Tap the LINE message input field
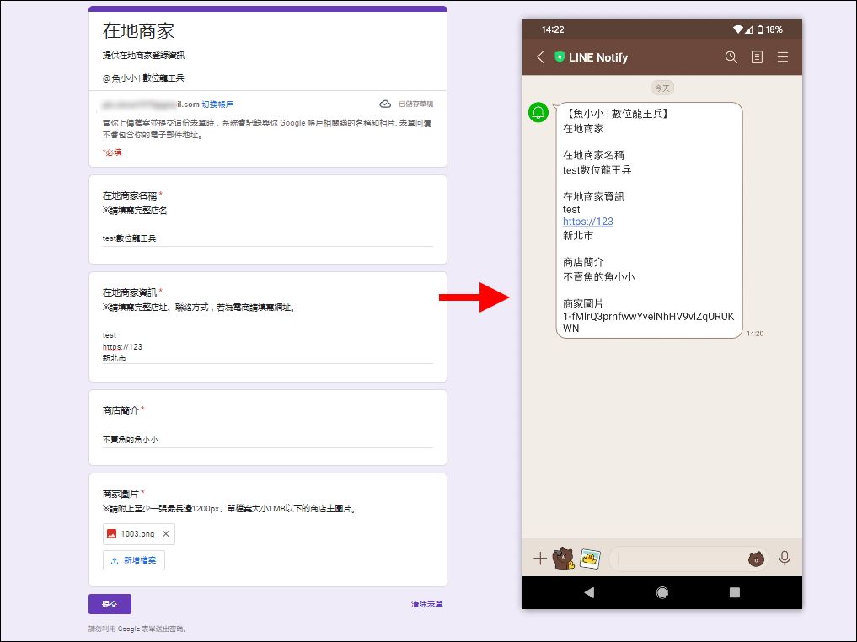857x642 pixels. pos(688,559)
